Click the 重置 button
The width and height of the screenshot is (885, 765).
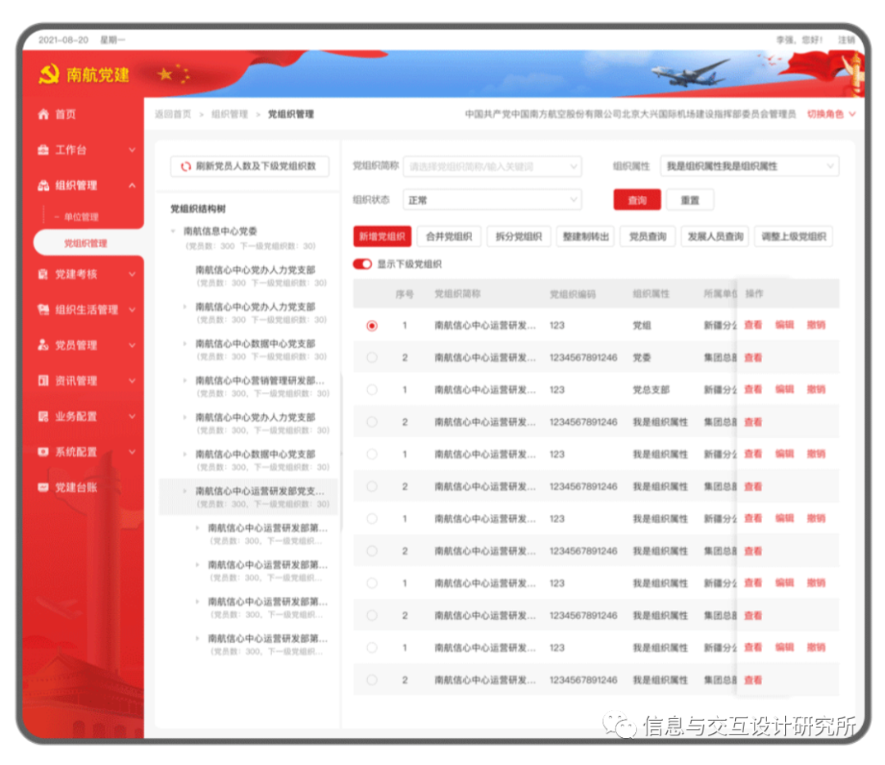(690, 200)
